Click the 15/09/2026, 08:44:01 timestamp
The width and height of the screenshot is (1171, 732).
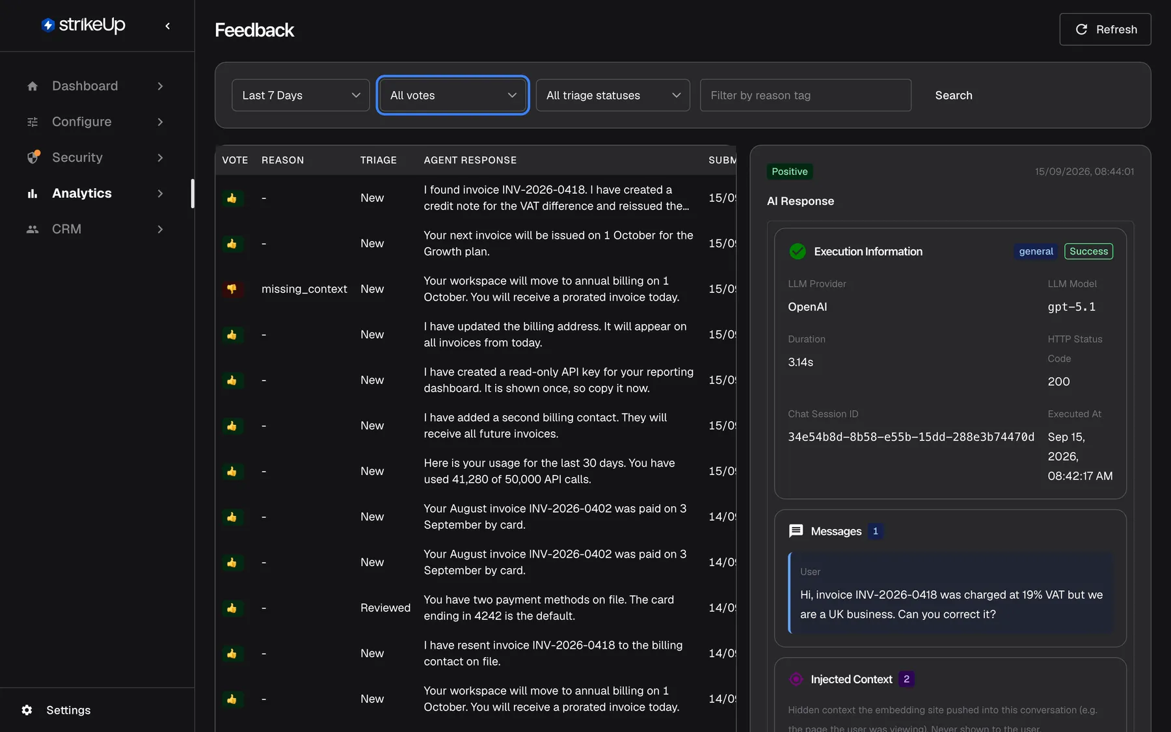(x=1084, y=172)
